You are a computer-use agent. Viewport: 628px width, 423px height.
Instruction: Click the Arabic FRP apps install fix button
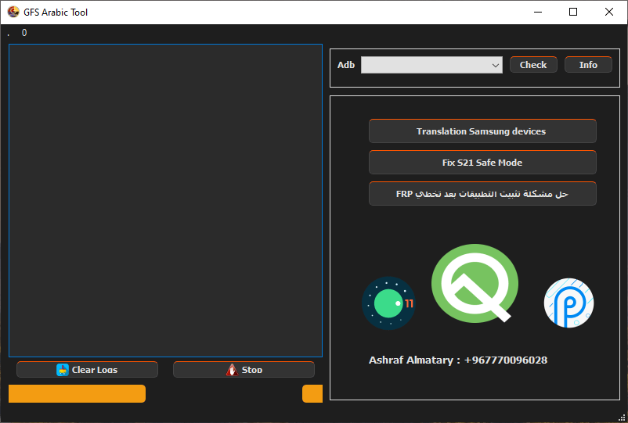pyautogui.click(x=482, y=193)
